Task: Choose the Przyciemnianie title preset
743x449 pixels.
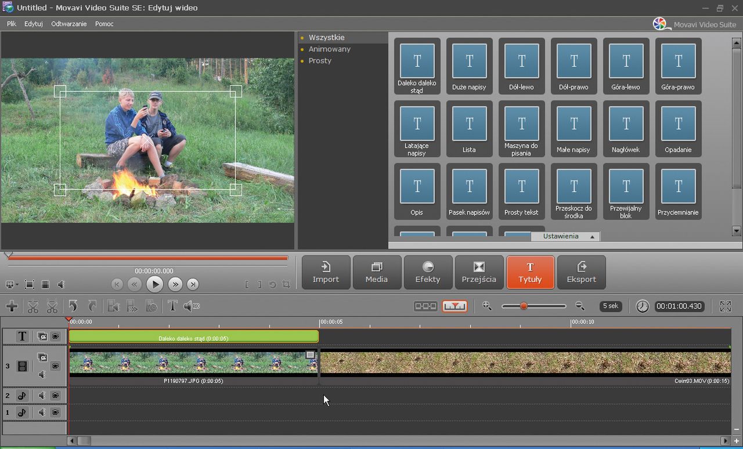Action: click(x=678, y=191)
